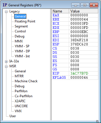The image size is (101, 123).
Task: Select the CS register name
Action: click(x=55, y=48)
